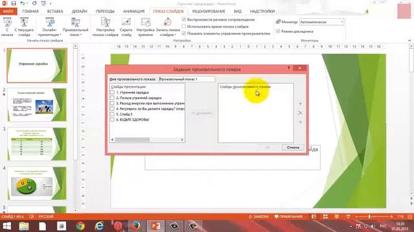Switch to Slide Sorter view icon
This screenshot has width=414, height=232.
point(325,217)
